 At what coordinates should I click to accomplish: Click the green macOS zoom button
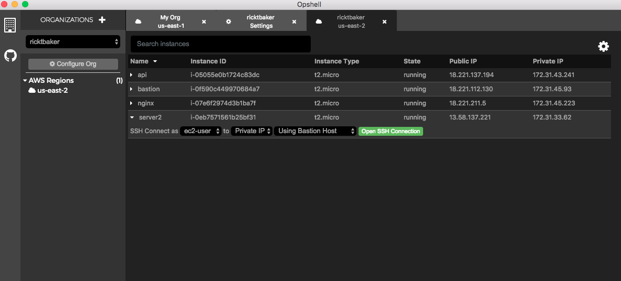pyautogui.click(x=25, y=4)
